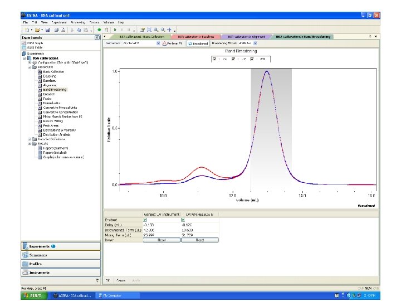Click the green Play arrow in toolbar
This screenshot has width=401, height=301.
[x=115, y=30]
